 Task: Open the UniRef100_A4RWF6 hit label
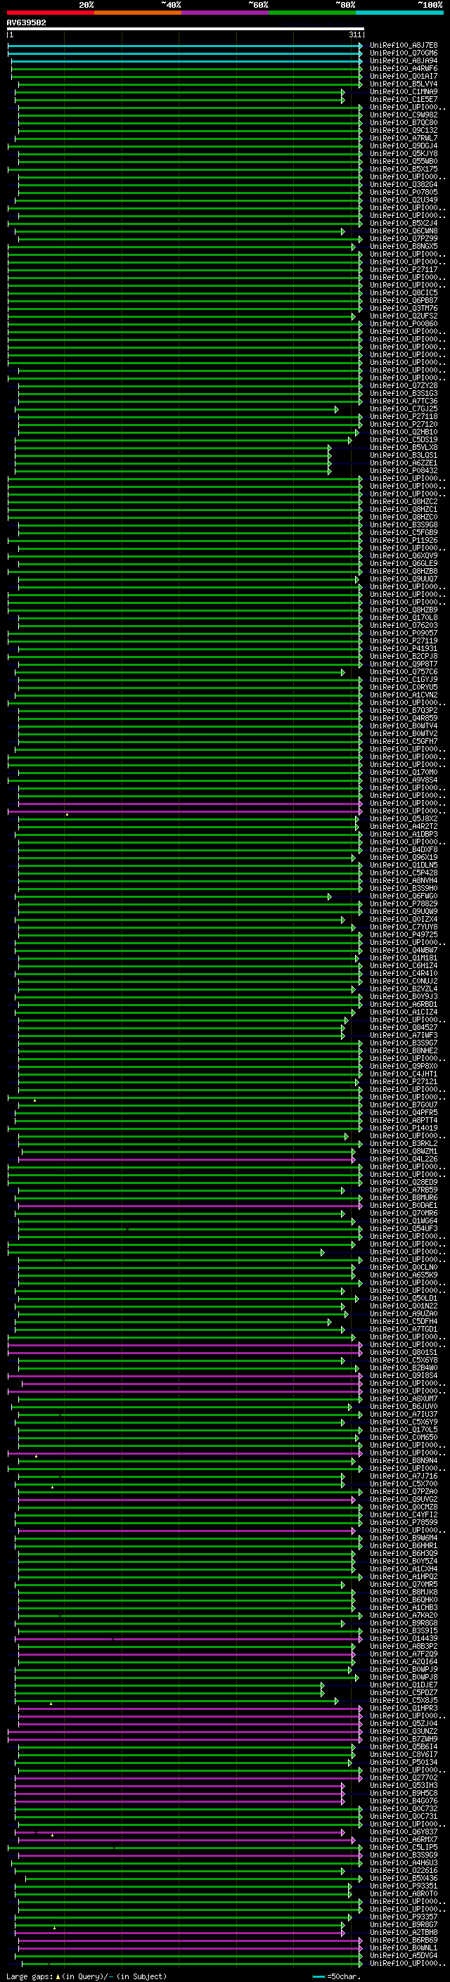pos(404,68)
